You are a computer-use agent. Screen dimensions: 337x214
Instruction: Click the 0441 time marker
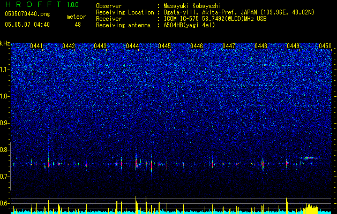(x=36, y=46)
